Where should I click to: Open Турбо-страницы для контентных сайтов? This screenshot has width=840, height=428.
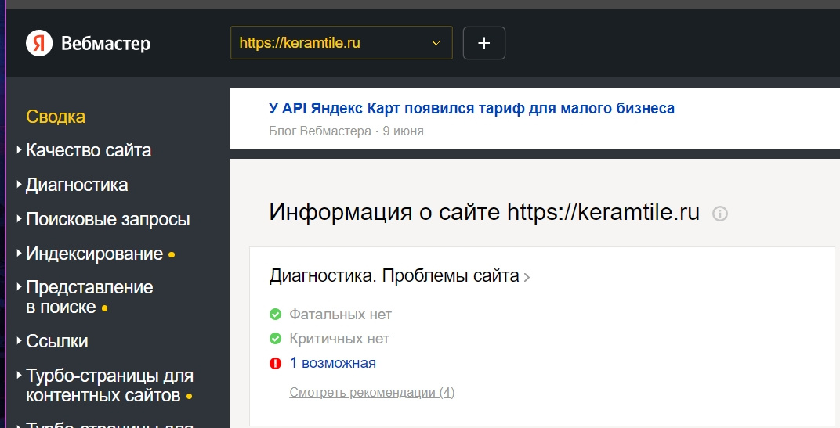point(109,385)
